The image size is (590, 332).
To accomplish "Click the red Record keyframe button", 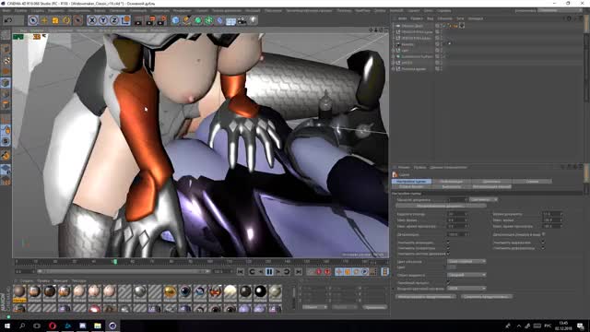I will [x=319, y=271].
